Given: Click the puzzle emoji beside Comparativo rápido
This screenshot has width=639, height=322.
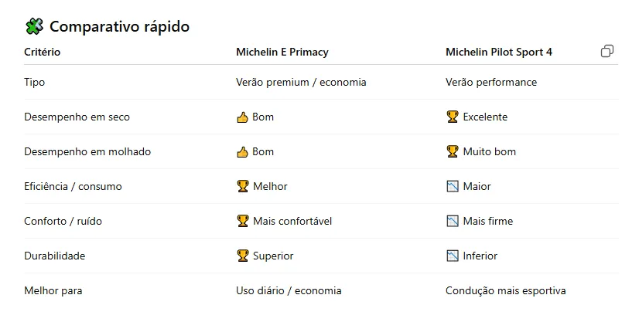Looking at the screenshot, I should point(34,27).
